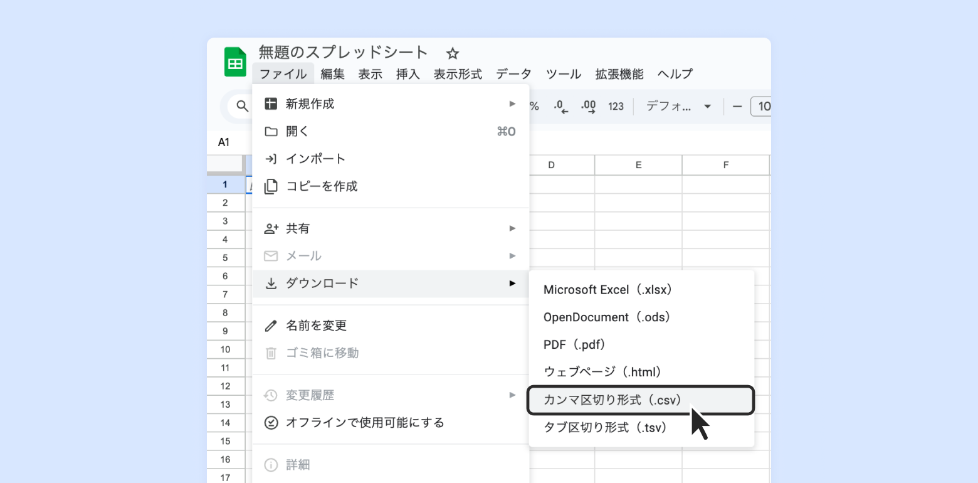Click the decrease decimal places icon
The width and height of the screenshot is (978, 483).
560,107
